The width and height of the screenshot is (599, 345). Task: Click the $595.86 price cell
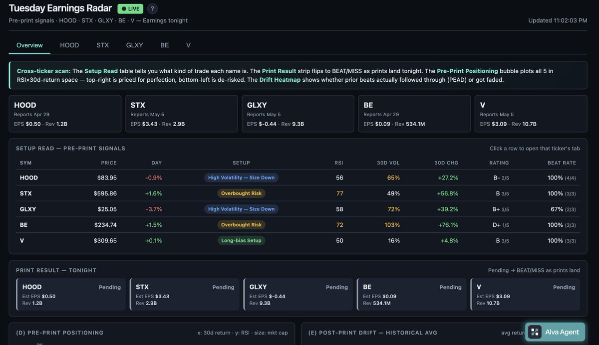105,193
